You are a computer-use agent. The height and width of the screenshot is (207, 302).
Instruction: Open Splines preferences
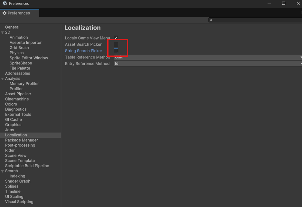pos(12,186)
